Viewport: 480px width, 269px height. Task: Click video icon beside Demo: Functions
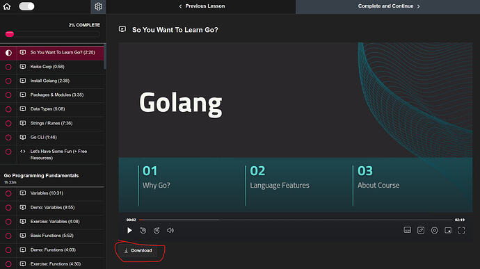[x=23, y=250]
